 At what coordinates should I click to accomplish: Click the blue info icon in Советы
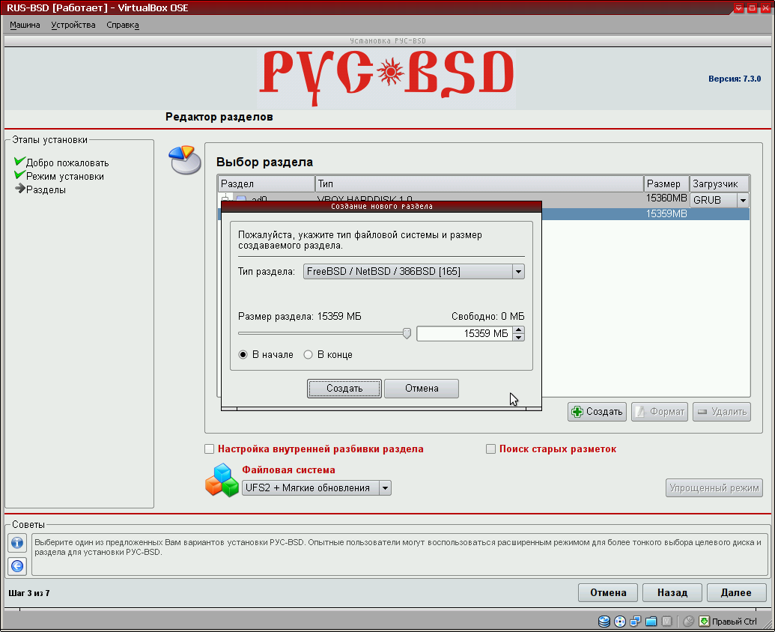pos(17,543)
